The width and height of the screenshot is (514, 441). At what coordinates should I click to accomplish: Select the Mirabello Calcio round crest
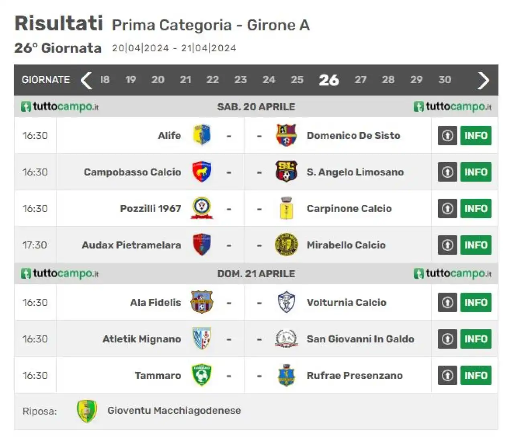286,245
